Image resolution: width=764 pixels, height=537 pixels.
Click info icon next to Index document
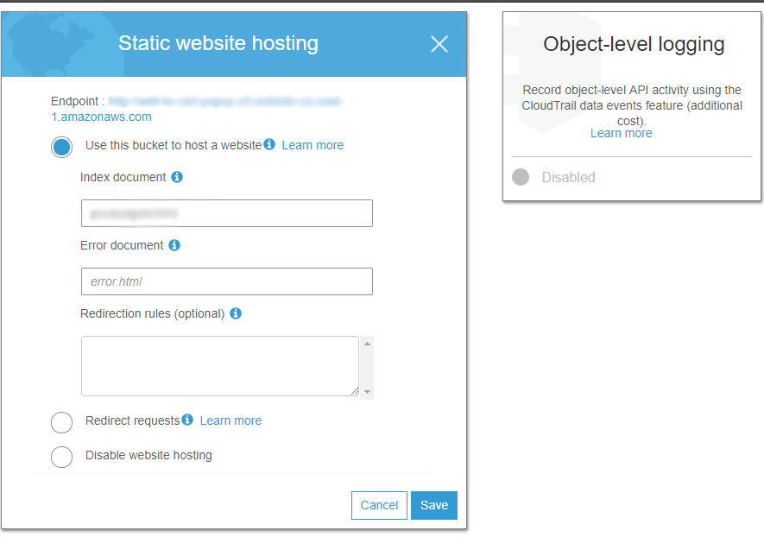tap(177, 177)
